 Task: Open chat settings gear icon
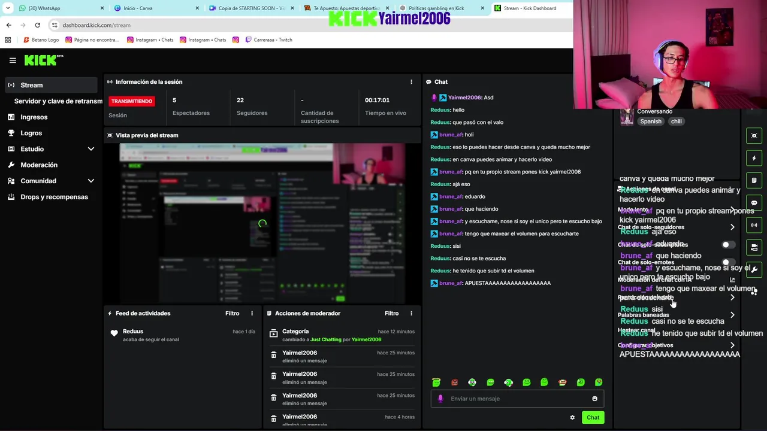pos(572,418)
